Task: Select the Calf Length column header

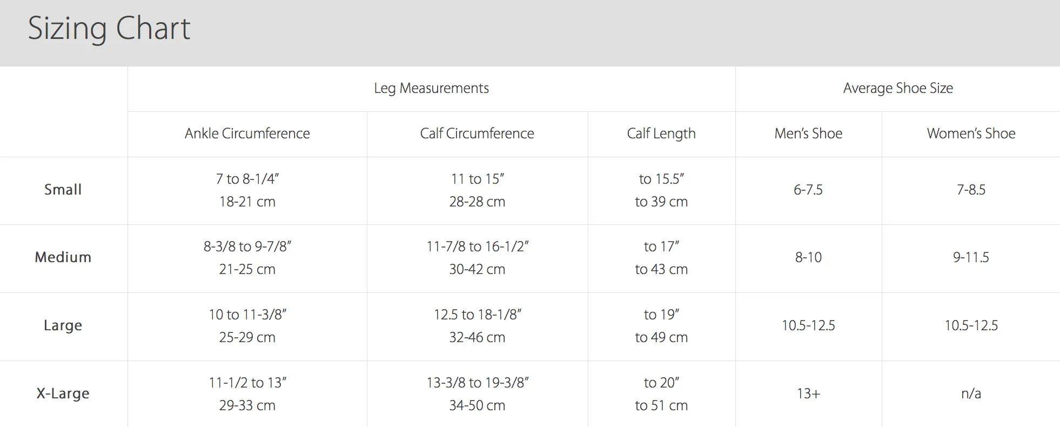Action: [x=661, y=134]
